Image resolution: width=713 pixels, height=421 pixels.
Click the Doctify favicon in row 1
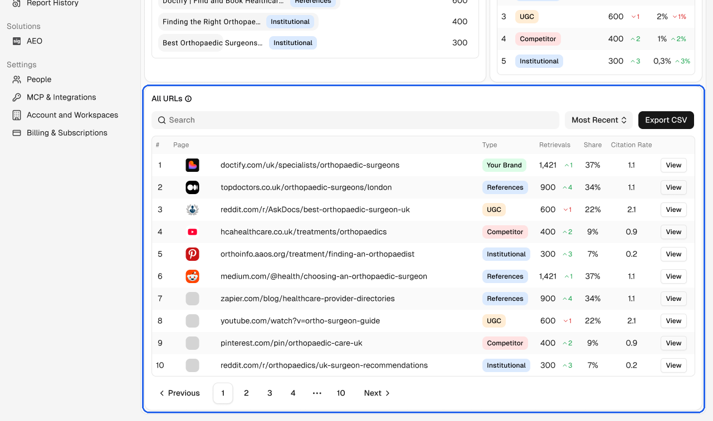point(192,165)
